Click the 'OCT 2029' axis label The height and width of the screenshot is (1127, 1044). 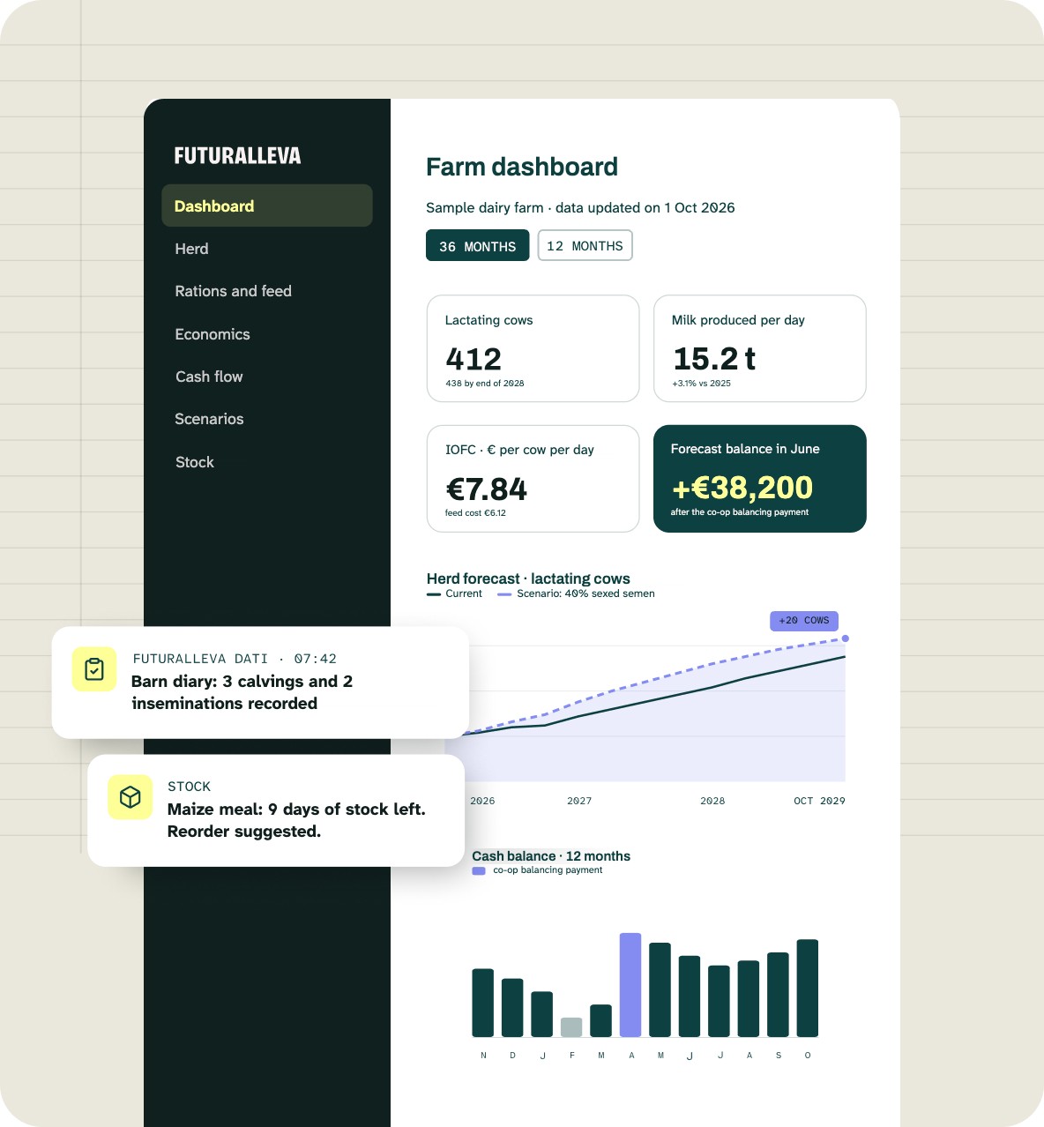point(819,801)
